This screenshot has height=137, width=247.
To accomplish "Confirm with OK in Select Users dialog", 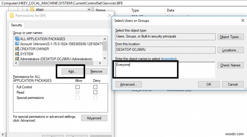I will pyautogui.click(x=209, y=84).
